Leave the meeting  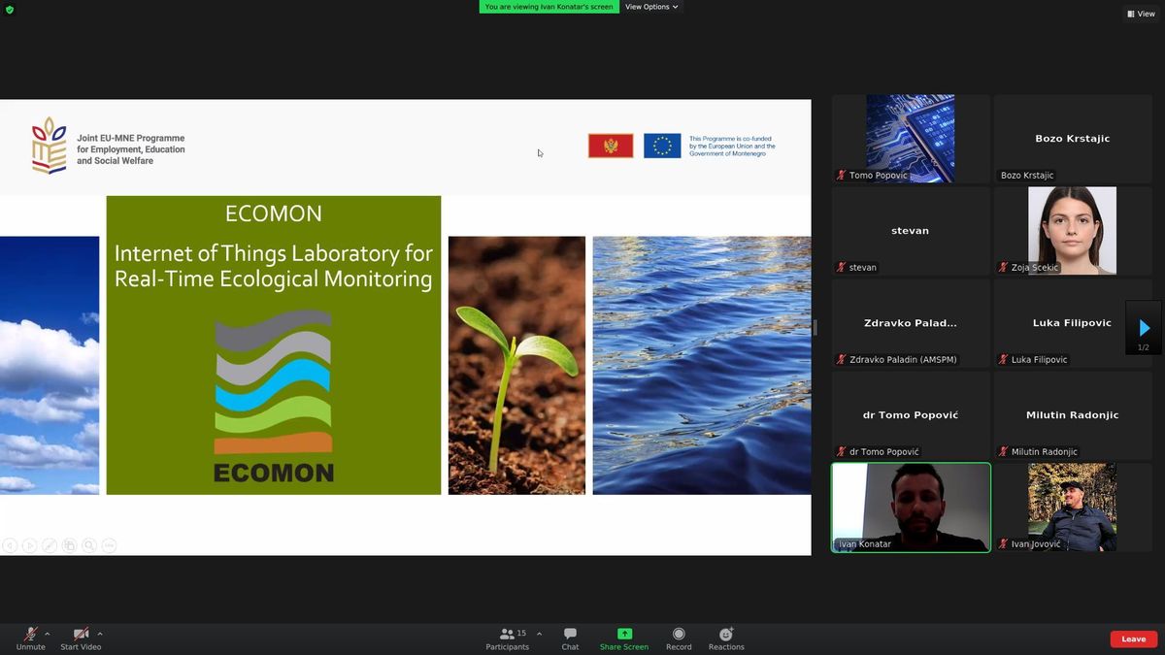point(1133,639)
